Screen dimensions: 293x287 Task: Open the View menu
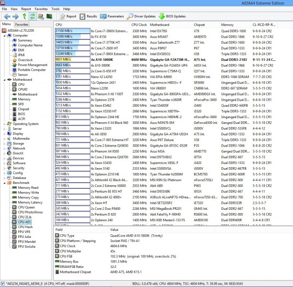[x=14, y=9]
